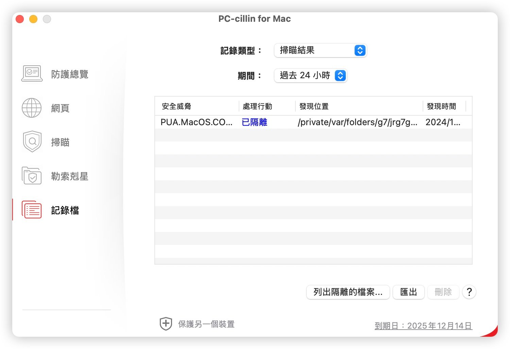
Task: Select the 網頁 globe icon
Action: pyautogui.click(x=32, y=108)
